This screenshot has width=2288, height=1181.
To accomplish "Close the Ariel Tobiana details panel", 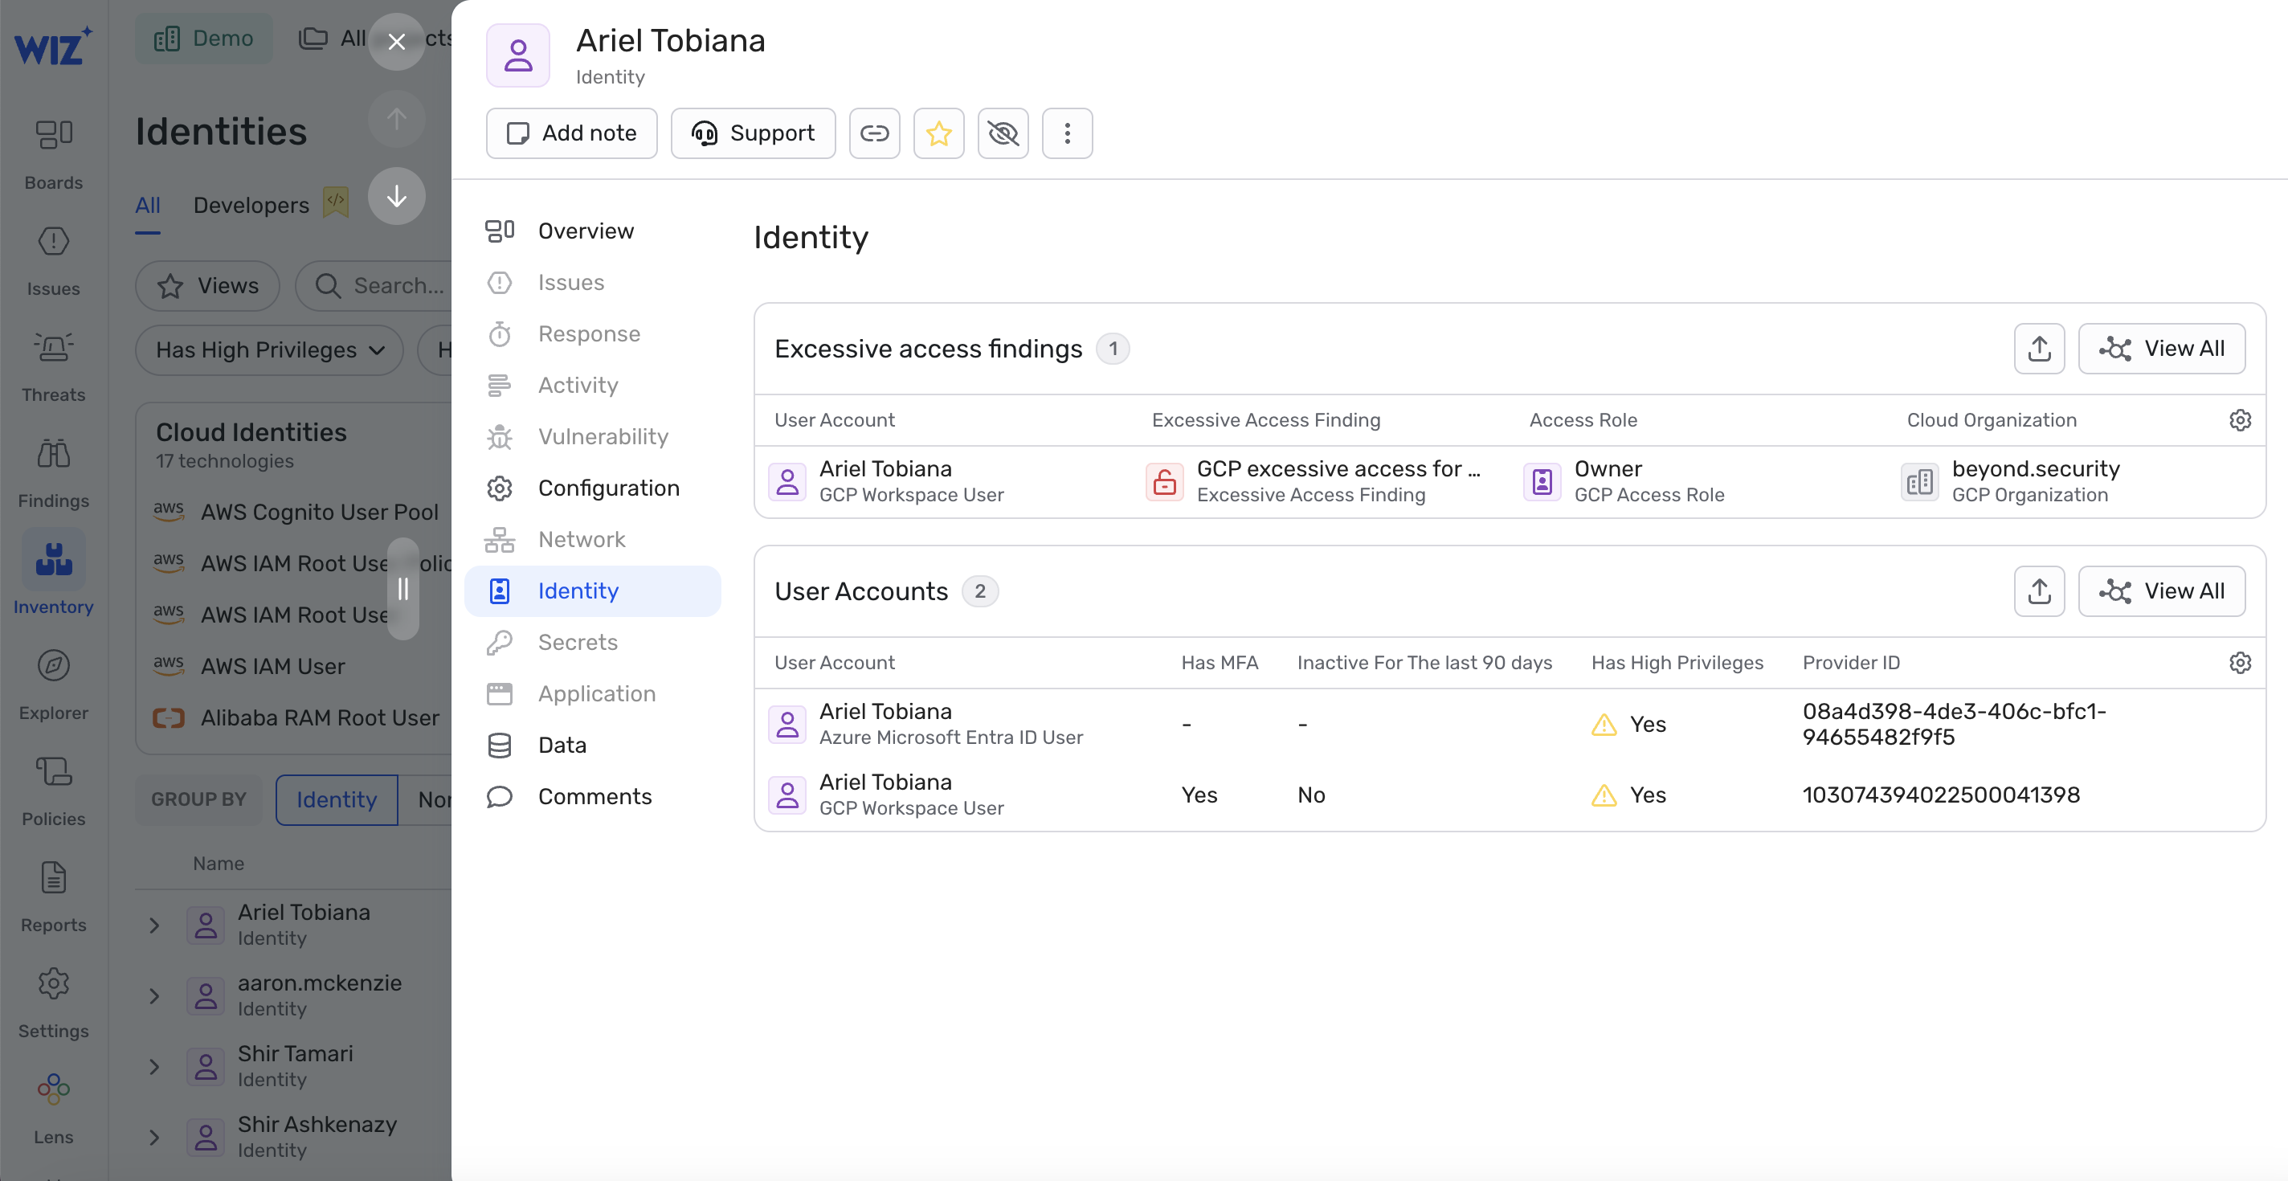I will [397, 42].
